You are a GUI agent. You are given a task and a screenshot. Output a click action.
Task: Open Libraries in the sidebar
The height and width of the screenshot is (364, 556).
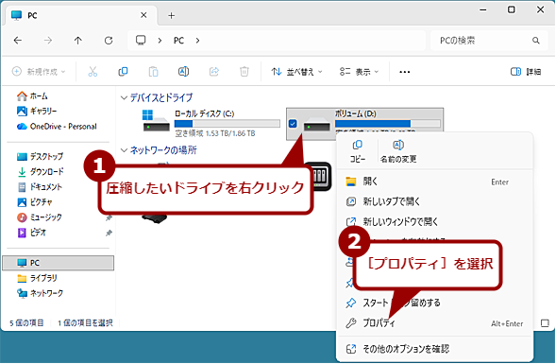point(37,278)
